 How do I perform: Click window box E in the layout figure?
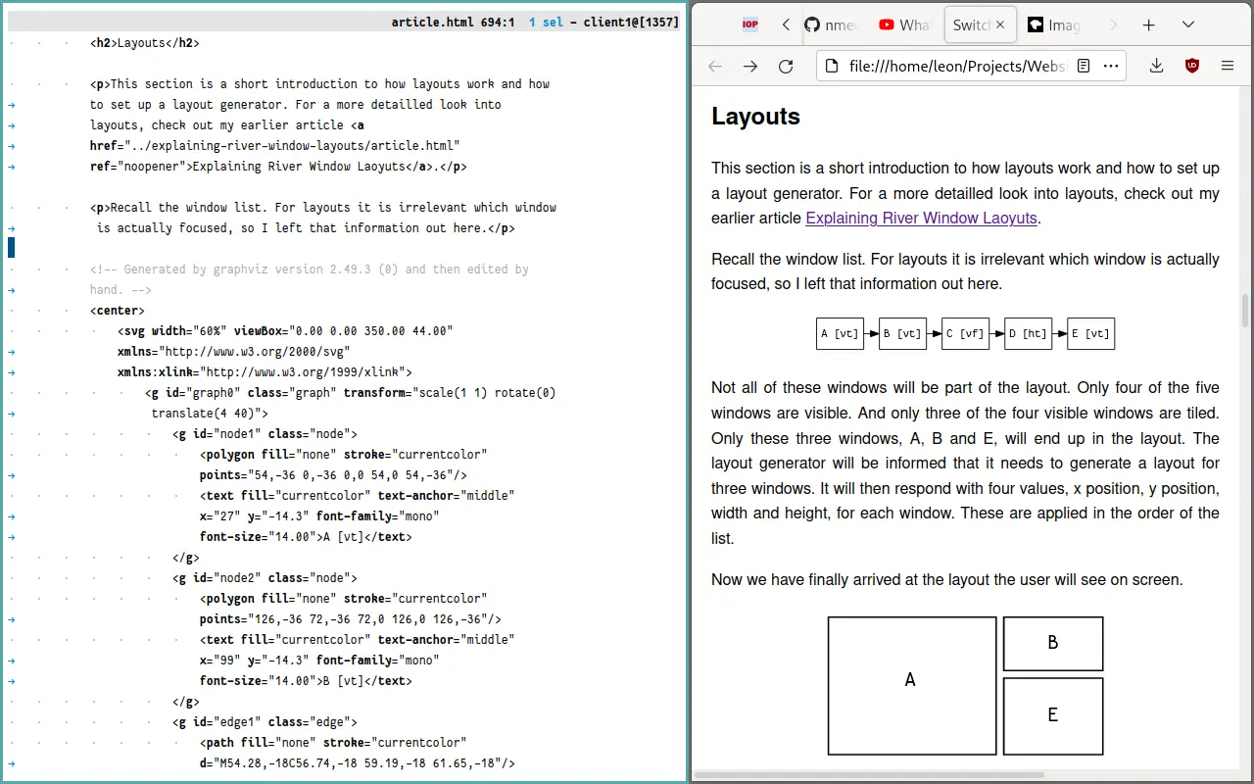click(1053, 715)
